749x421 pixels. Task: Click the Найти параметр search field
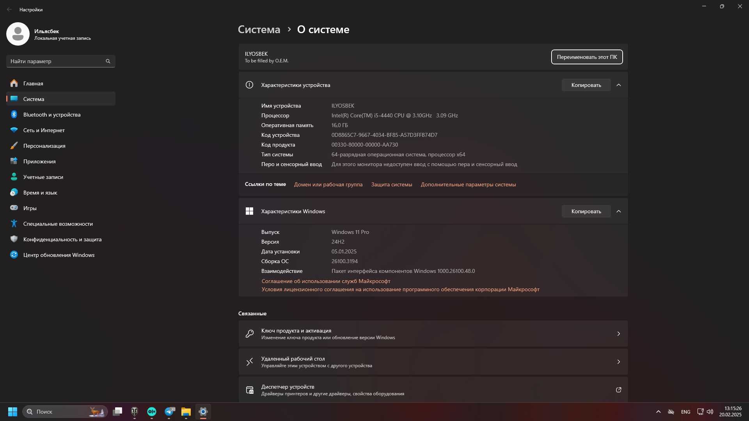point(60,61)
